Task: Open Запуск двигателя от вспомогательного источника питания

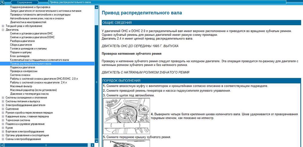Action: click(46, 11)
